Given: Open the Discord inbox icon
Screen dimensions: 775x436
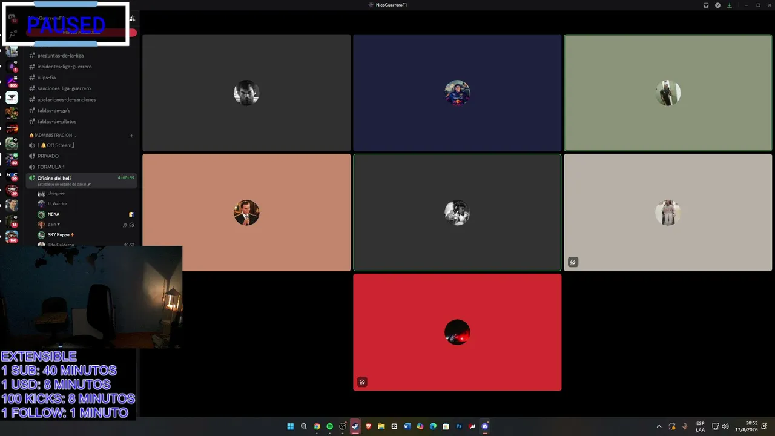Looking at the screenshot, I should (706, 5).
